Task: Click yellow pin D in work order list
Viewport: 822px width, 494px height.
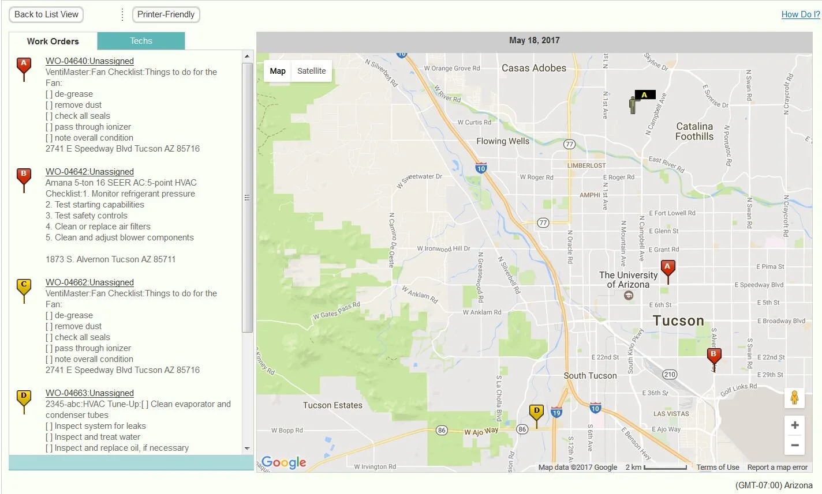Action: [24, 401]
